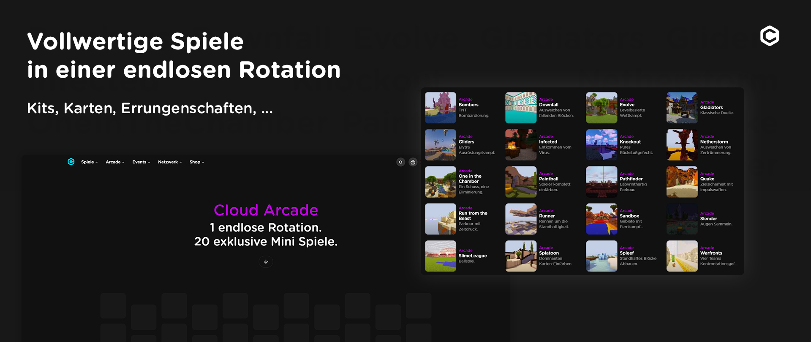Click the 'Pures Rückstoßgefecht.' description under Knockout
The width and height of the screenshot is (811, 342).
[x=636, y=150]
